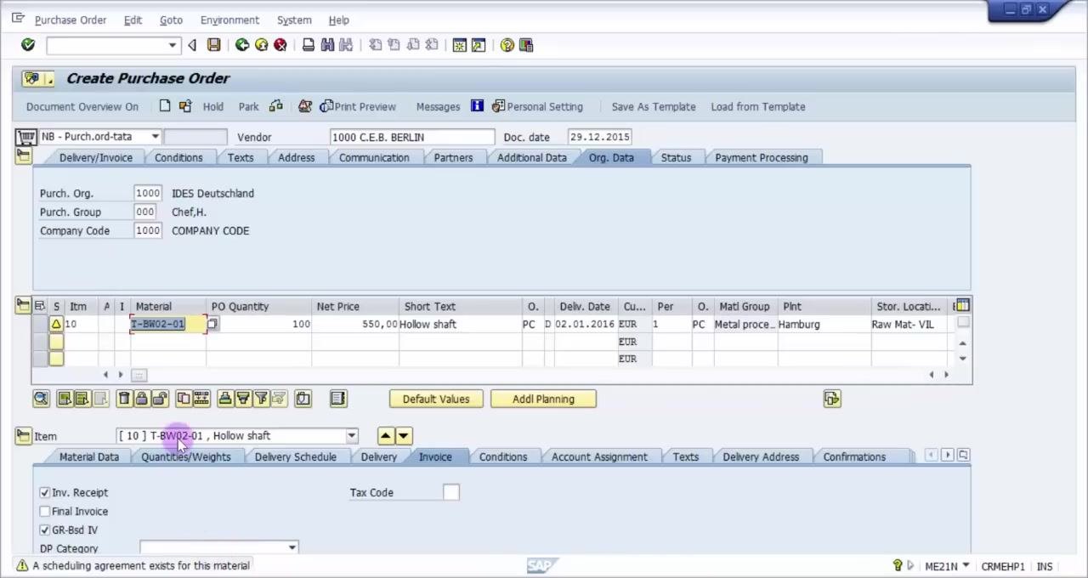Open the Account Assignment item tab
The width and height of the screenshot is (1088, 578).
tap(599, 456)
